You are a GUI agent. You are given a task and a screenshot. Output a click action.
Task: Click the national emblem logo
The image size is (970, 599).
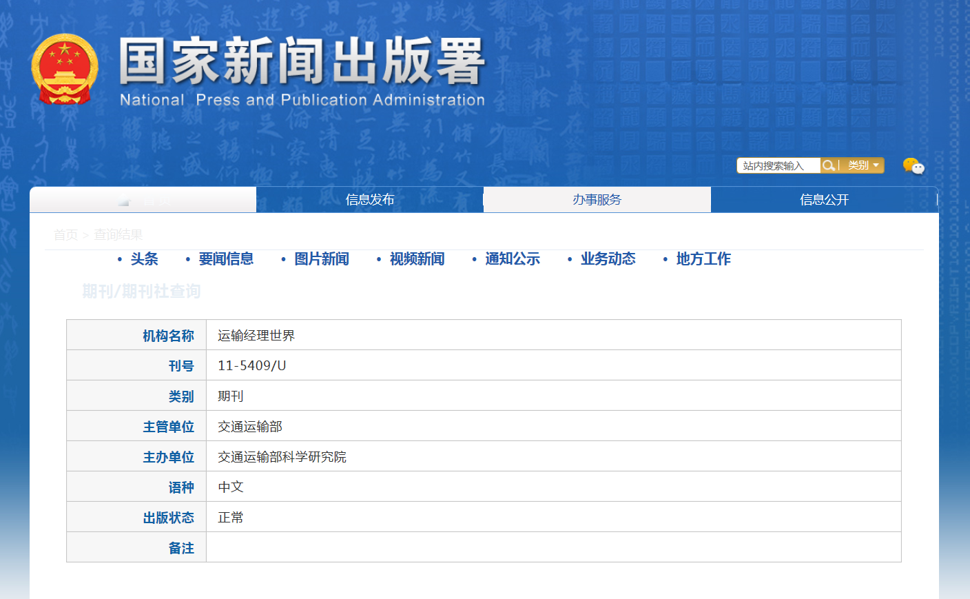click(65, 70)
